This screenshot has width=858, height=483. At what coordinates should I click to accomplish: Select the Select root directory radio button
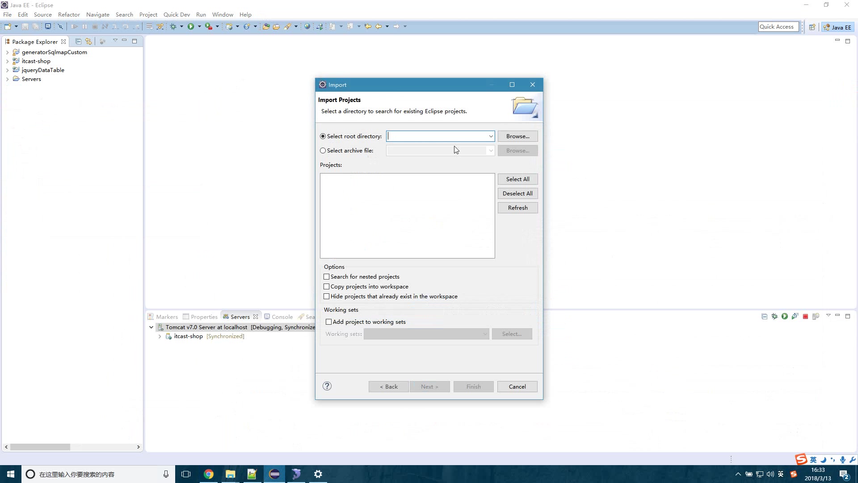pyautogui.click(x=323, y=136)
